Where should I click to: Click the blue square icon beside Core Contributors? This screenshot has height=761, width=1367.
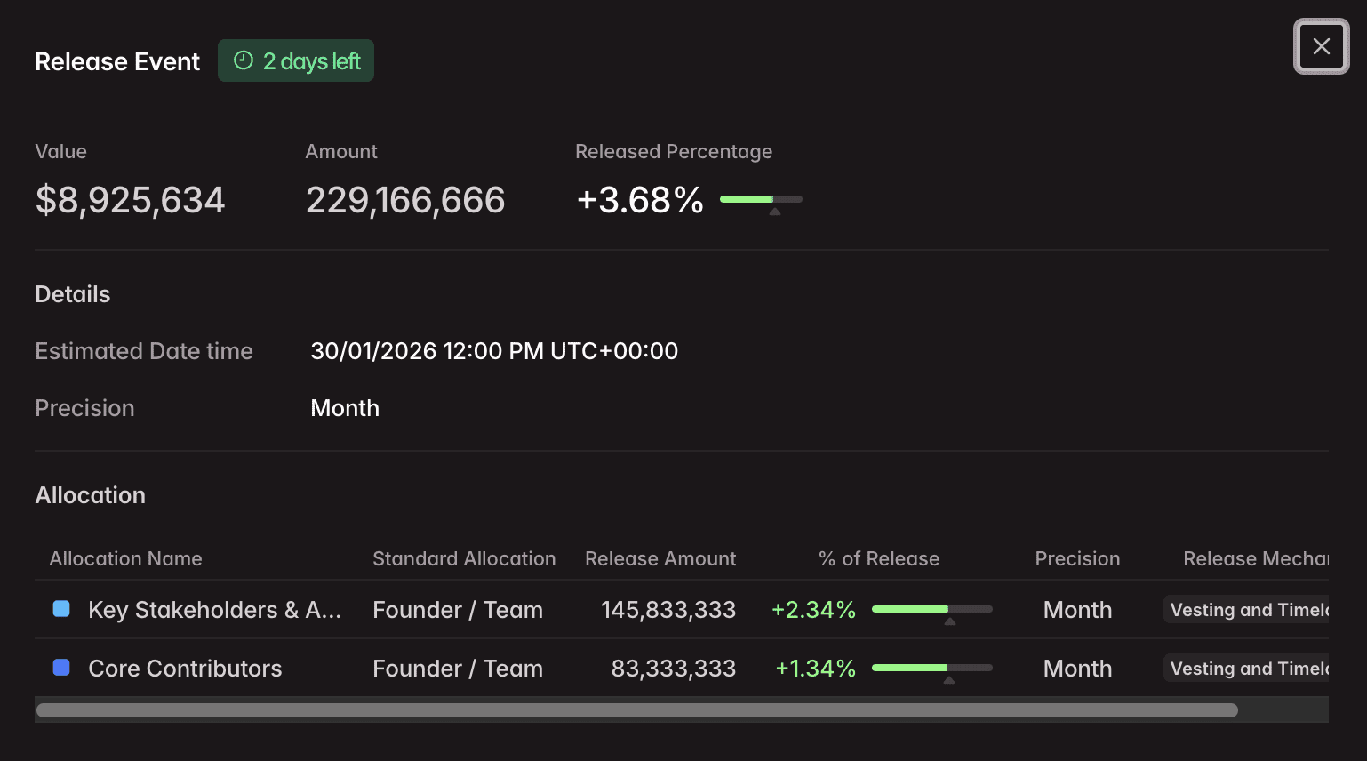point(61,668)
